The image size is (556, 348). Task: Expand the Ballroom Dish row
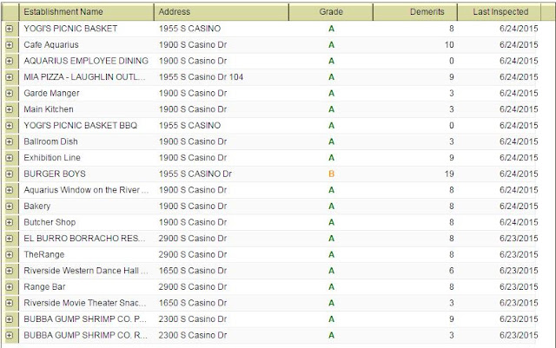10,141
